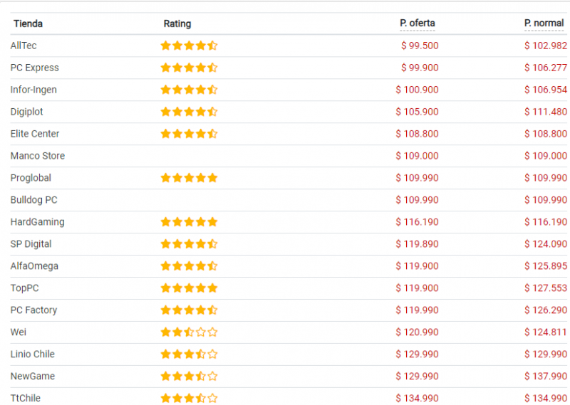Click the Proglobal five-star rating

[189, 178]
